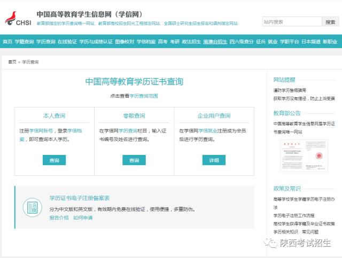Go to the 就业 nav item
Viewport: 342px width, 258px height.
273,42
